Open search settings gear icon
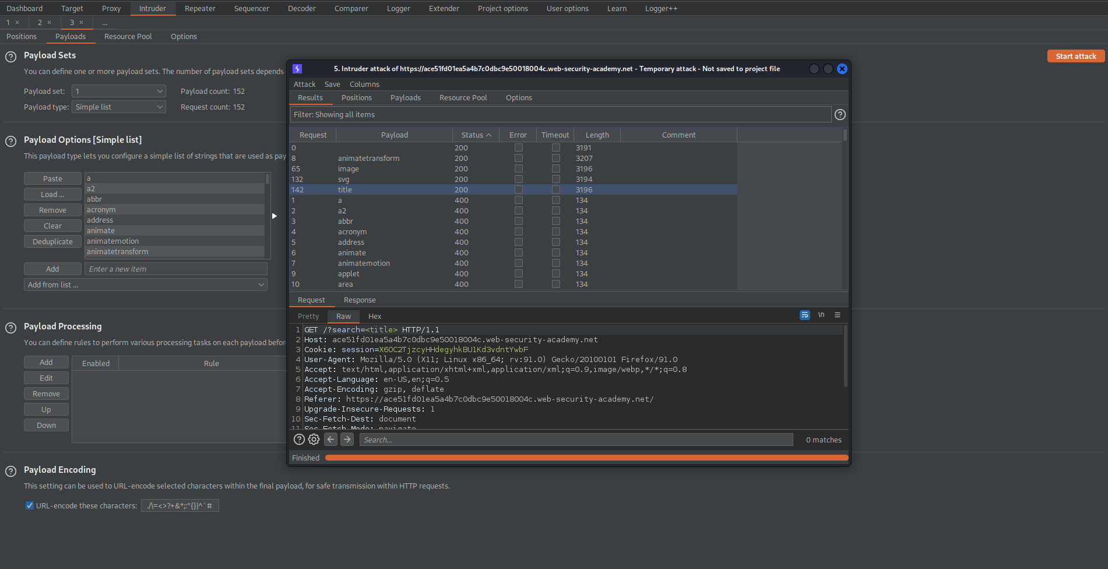The image size is (1108, 569). coord(314,440)
